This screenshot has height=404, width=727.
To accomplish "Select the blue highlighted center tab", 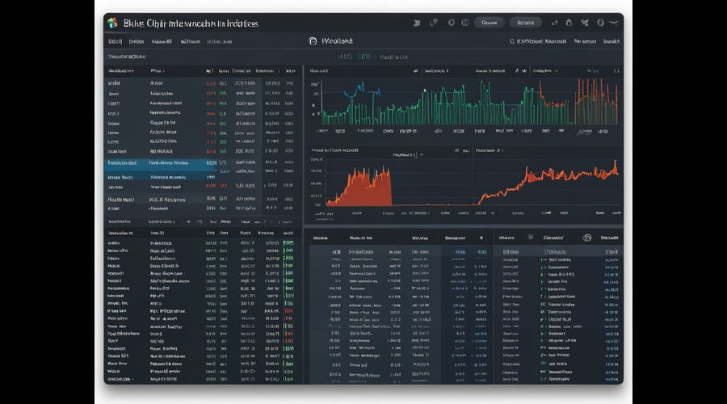I will click(x=364, y=57).
